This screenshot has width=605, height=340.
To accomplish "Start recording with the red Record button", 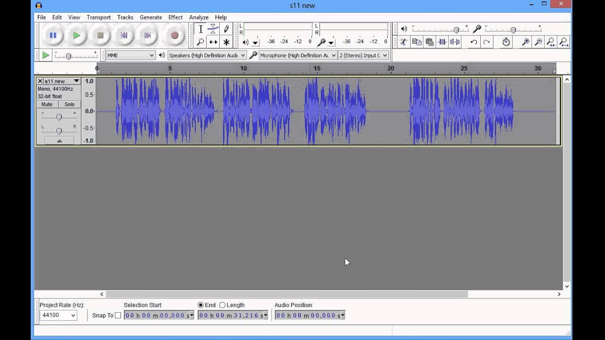I will tap(174, 35).
